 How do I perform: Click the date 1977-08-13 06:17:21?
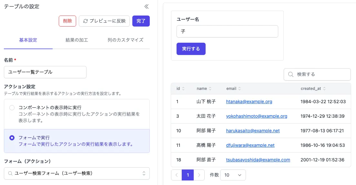click(x=322, y=131)
